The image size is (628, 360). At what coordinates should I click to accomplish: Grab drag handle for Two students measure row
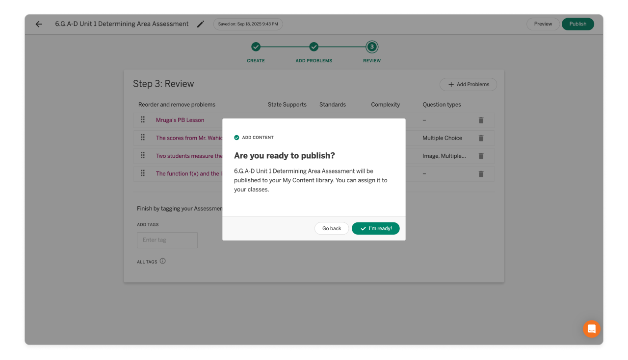(143, 155)
